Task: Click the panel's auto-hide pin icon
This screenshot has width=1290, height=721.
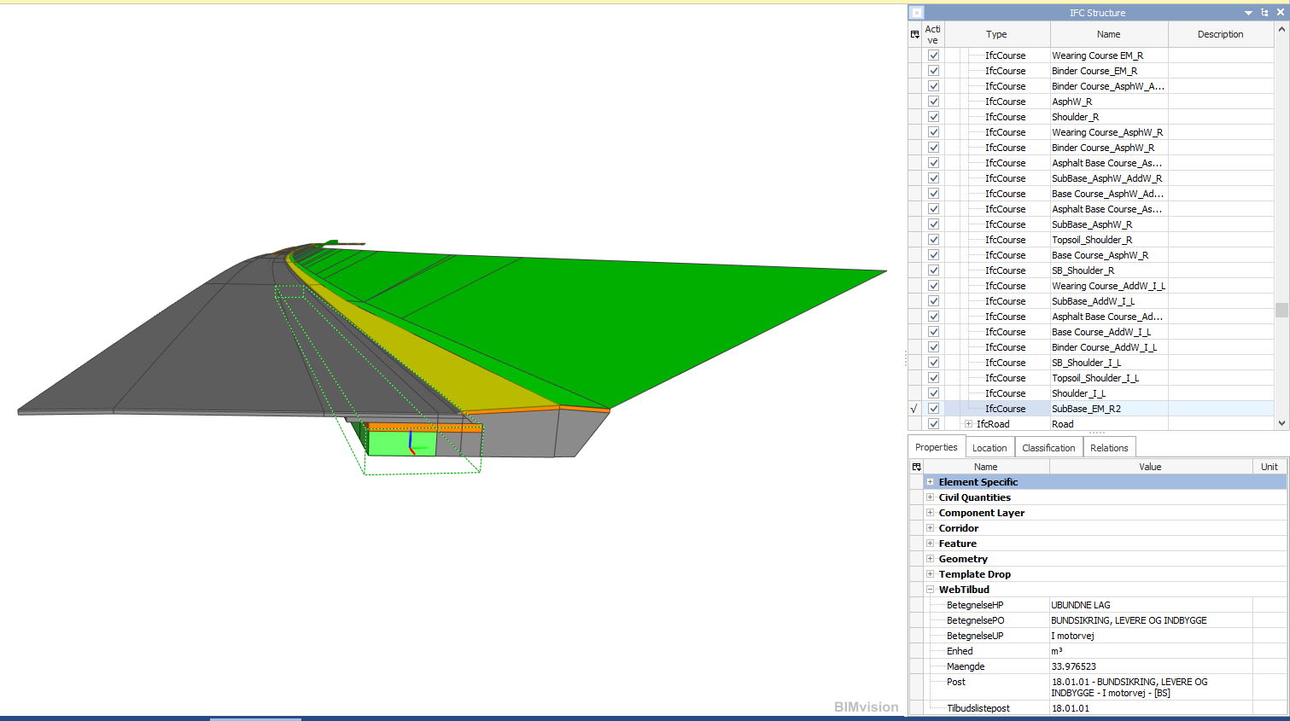Action: (x=1264, y=13)
